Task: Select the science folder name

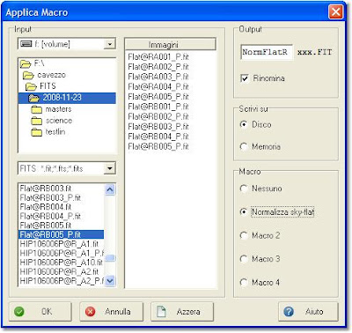Action: tap(59, 121)
